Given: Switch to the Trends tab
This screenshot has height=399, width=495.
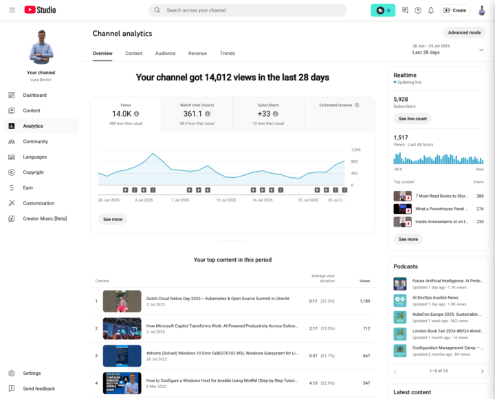Looking at the screenshot, I should point(228,54).
